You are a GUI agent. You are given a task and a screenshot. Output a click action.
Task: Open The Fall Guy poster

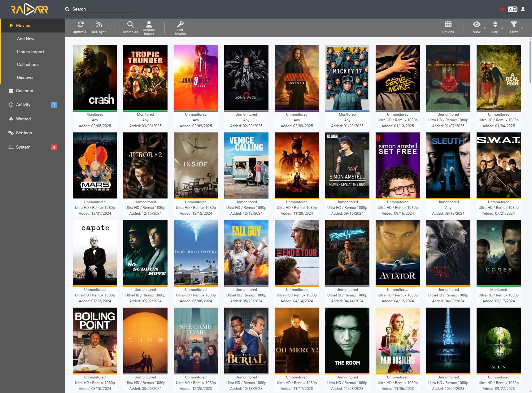(x=246, y=253)
